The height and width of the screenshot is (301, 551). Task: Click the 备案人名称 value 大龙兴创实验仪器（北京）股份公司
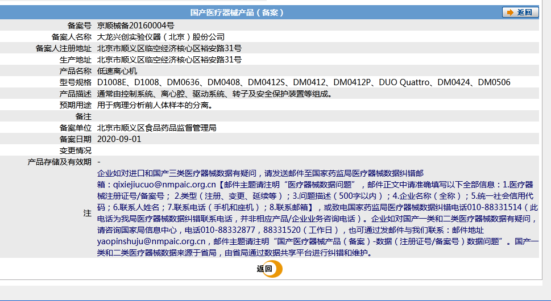click(160, 37)
